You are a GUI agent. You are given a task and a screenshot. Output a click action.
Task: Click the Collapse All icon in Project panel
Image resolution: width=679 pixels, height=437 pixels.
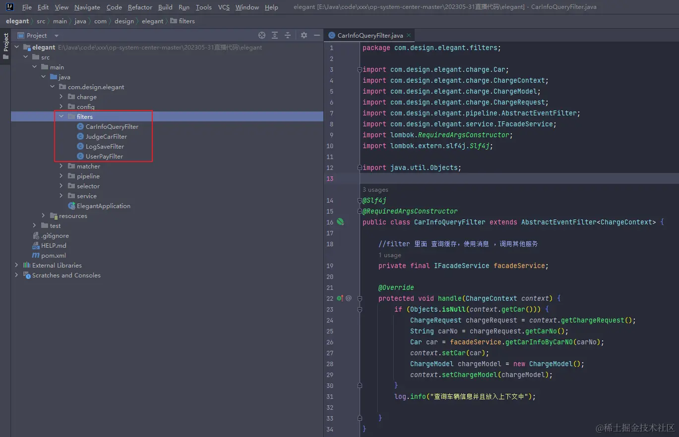[288, 35]
